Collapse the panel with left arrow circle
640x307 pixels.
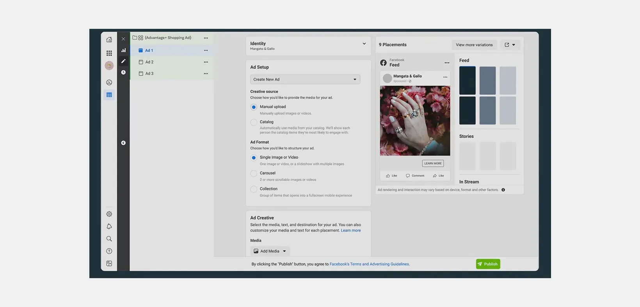point(123,143)
